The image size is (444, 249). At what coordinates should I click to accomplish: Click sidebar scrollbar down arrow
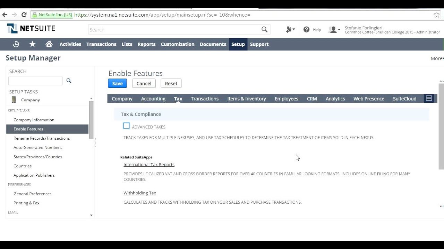[91, 215]
